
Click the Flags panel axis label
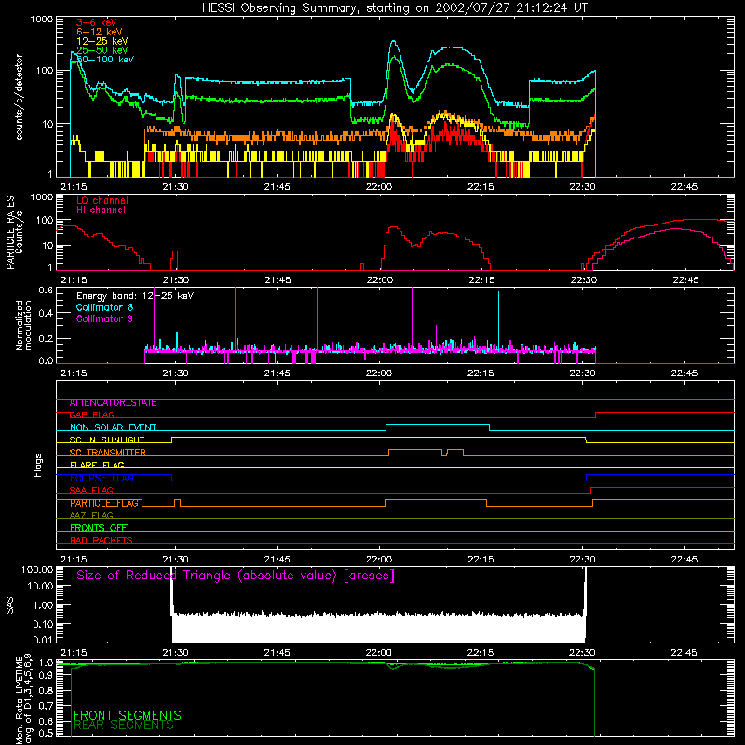pyautogui.click(x=37, y=465)
